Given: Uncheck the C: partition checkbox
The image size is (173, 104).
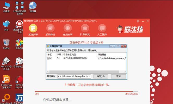Looking at the screenshot, I should 48,58.
